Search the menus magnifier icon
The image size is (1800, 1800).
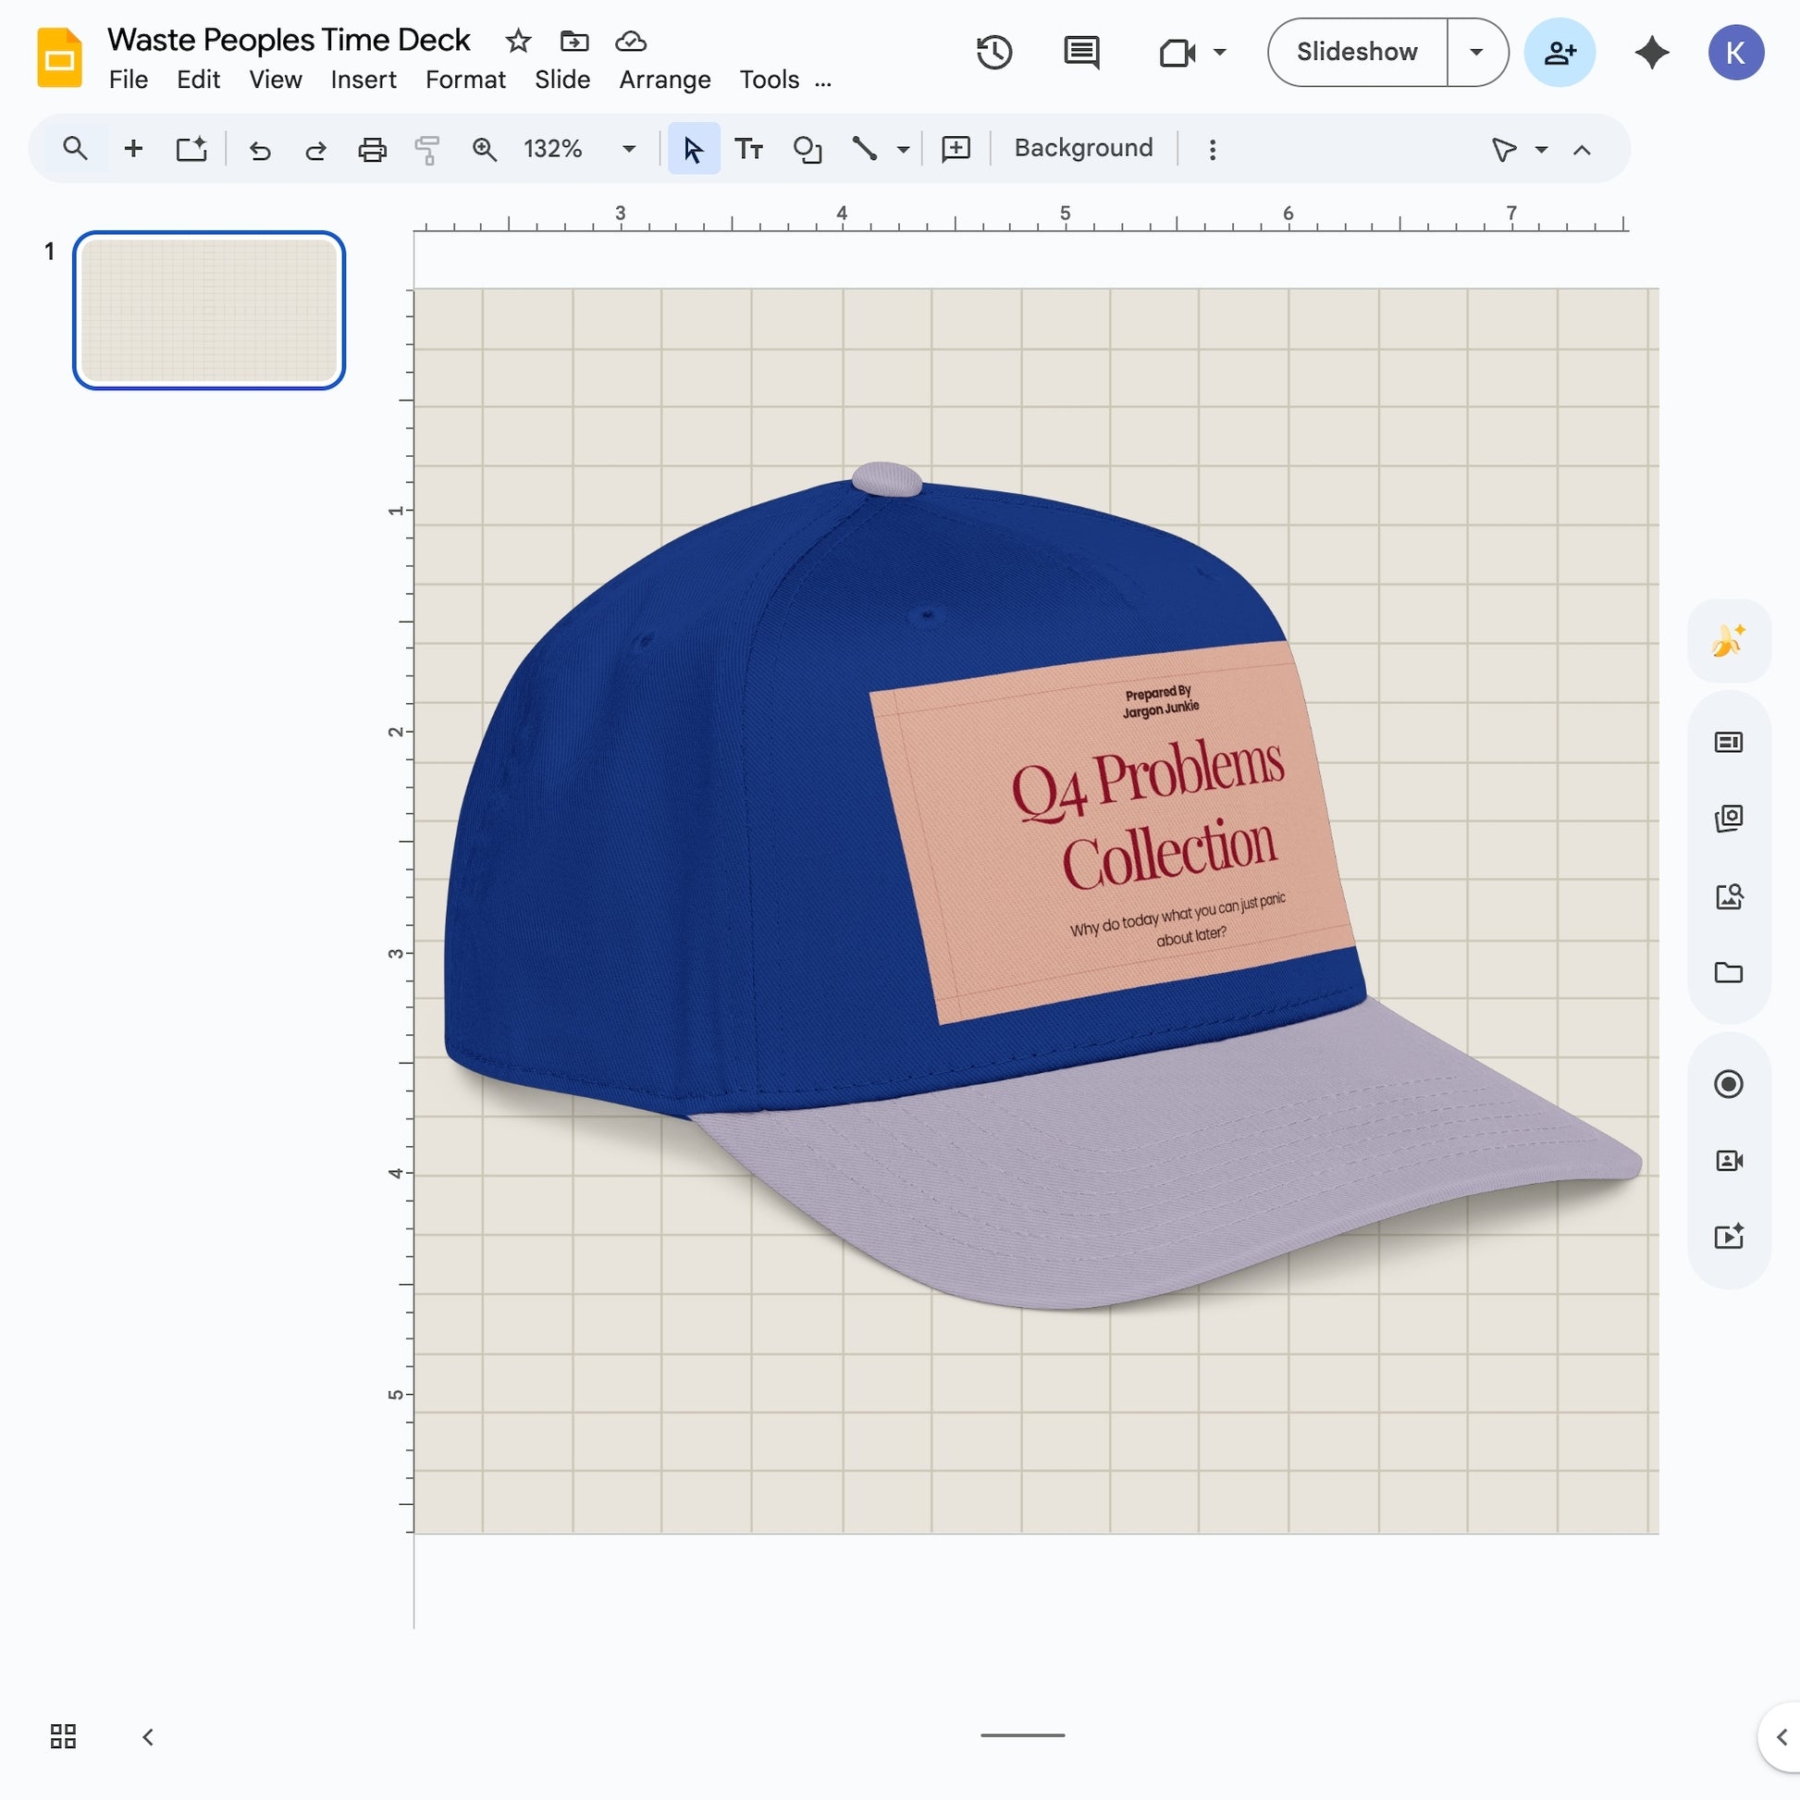(76, 149)
